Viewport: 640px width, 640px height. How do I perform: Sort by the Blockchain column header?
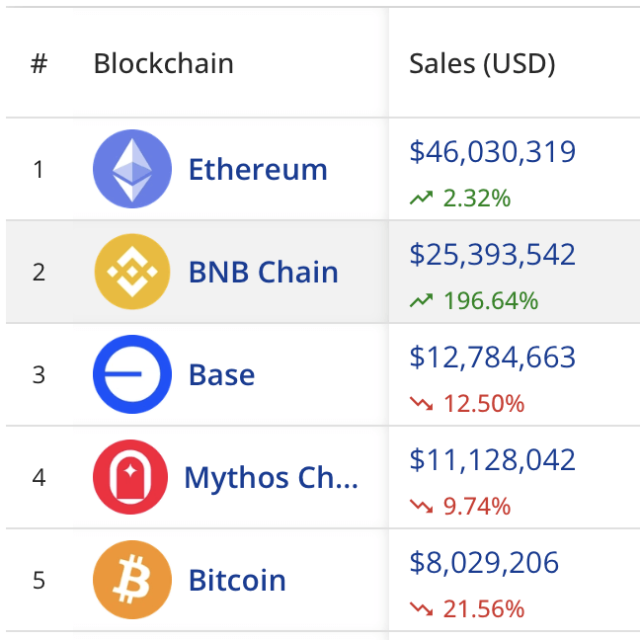coord(163,64)
